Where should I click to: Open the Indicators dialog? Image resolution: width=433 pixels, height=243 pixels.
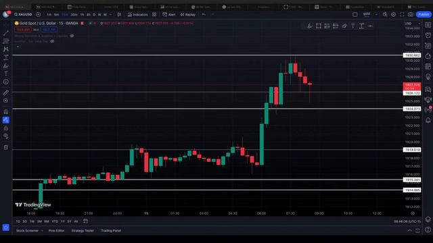(137, 15)
